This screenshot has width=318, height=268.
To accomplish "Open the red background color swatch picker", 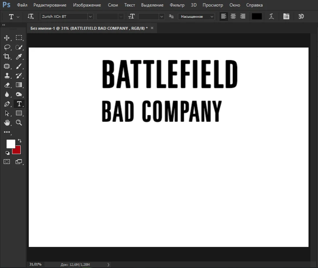I will pyautogui.click(x=16, y=150).
